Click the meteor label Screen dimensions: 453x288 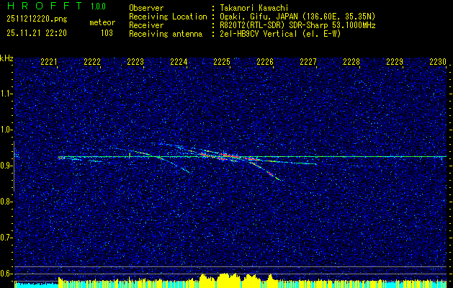(x=102, y=22)
